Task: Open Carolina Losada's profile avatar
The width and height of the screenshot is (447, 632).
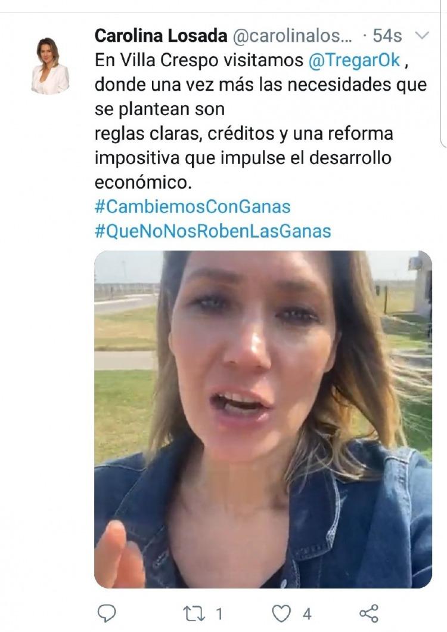Action: pos(50,66)
